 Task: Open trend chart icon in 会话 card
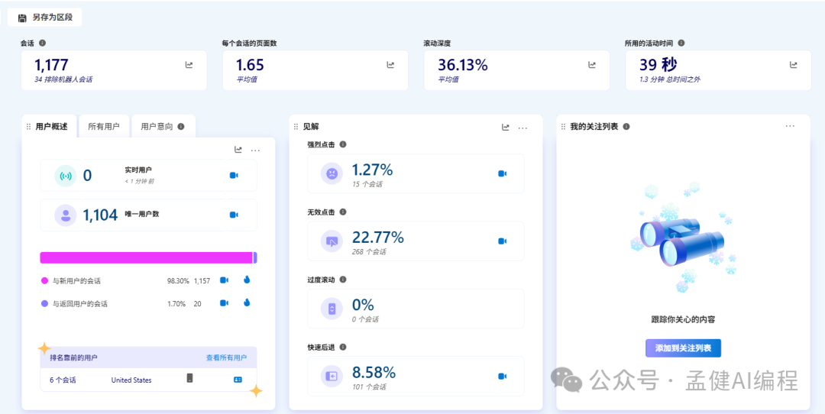point(189,65)
